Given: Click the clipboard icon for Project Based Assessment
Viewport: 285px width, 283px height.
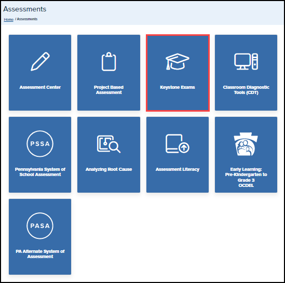Looking at the screenshot, I should coord(108,61).
